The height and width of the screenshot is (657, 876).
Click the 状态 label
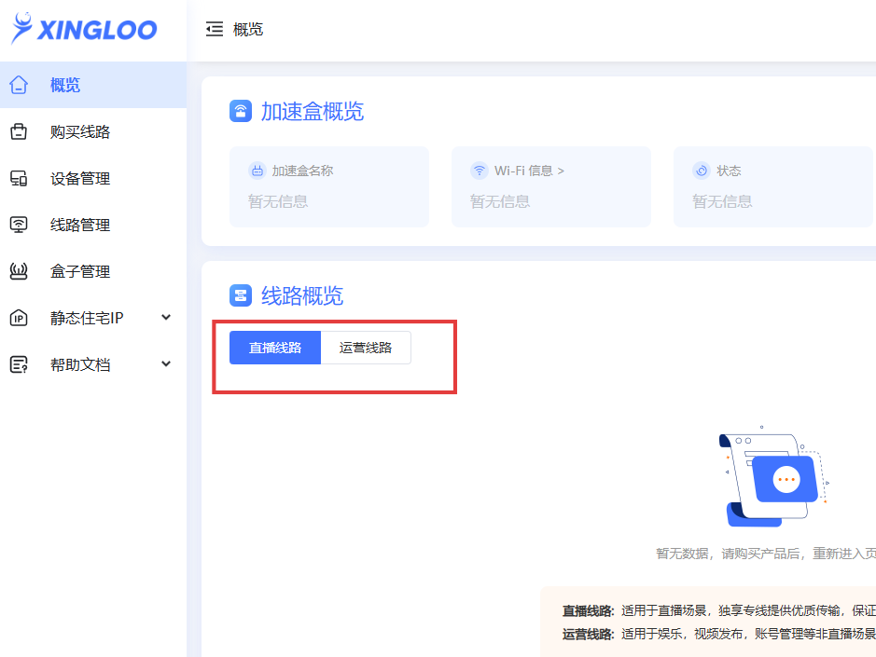[x=729, y=171]
